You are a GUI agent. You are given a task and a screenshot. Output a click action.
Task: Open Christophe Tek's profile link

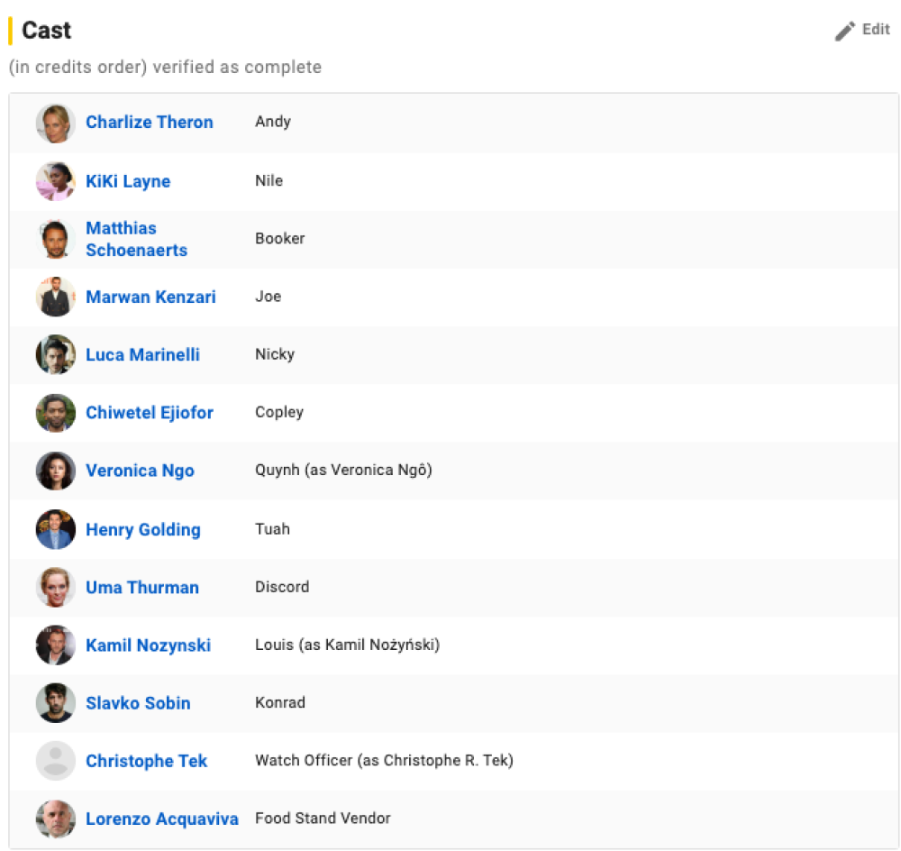click(x=146, y=761)
